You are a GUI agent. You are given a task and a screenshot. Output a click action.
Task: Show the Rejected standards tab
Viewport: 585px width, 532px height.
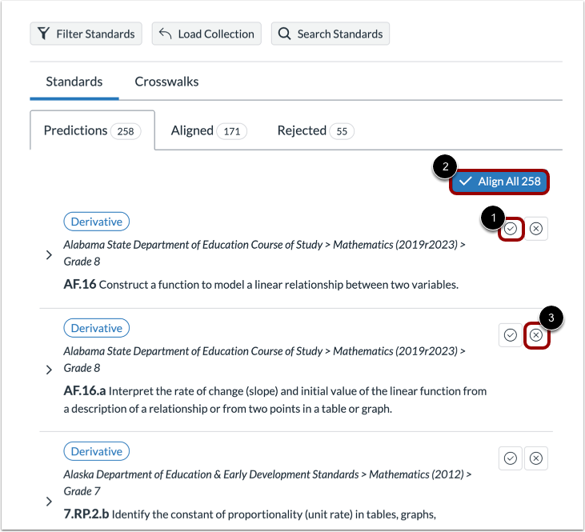pyautogui.click(x=315, y=130)
